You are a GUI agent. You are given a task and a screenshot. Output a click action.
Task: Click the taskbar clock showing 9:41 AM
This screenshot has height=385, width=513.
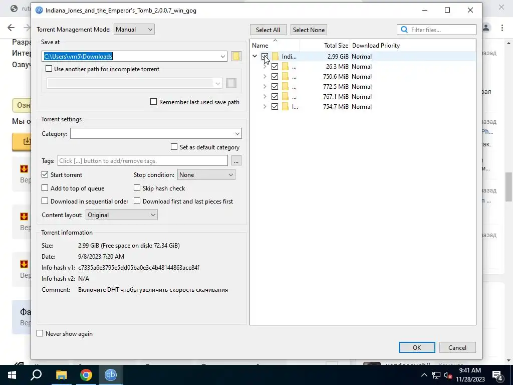click(x=470, y=375)
